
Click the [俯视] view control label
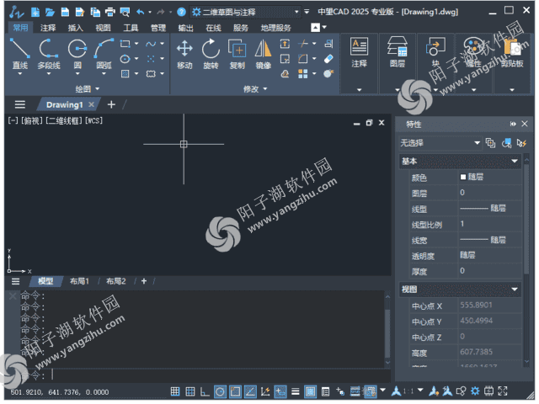point(32,120)
